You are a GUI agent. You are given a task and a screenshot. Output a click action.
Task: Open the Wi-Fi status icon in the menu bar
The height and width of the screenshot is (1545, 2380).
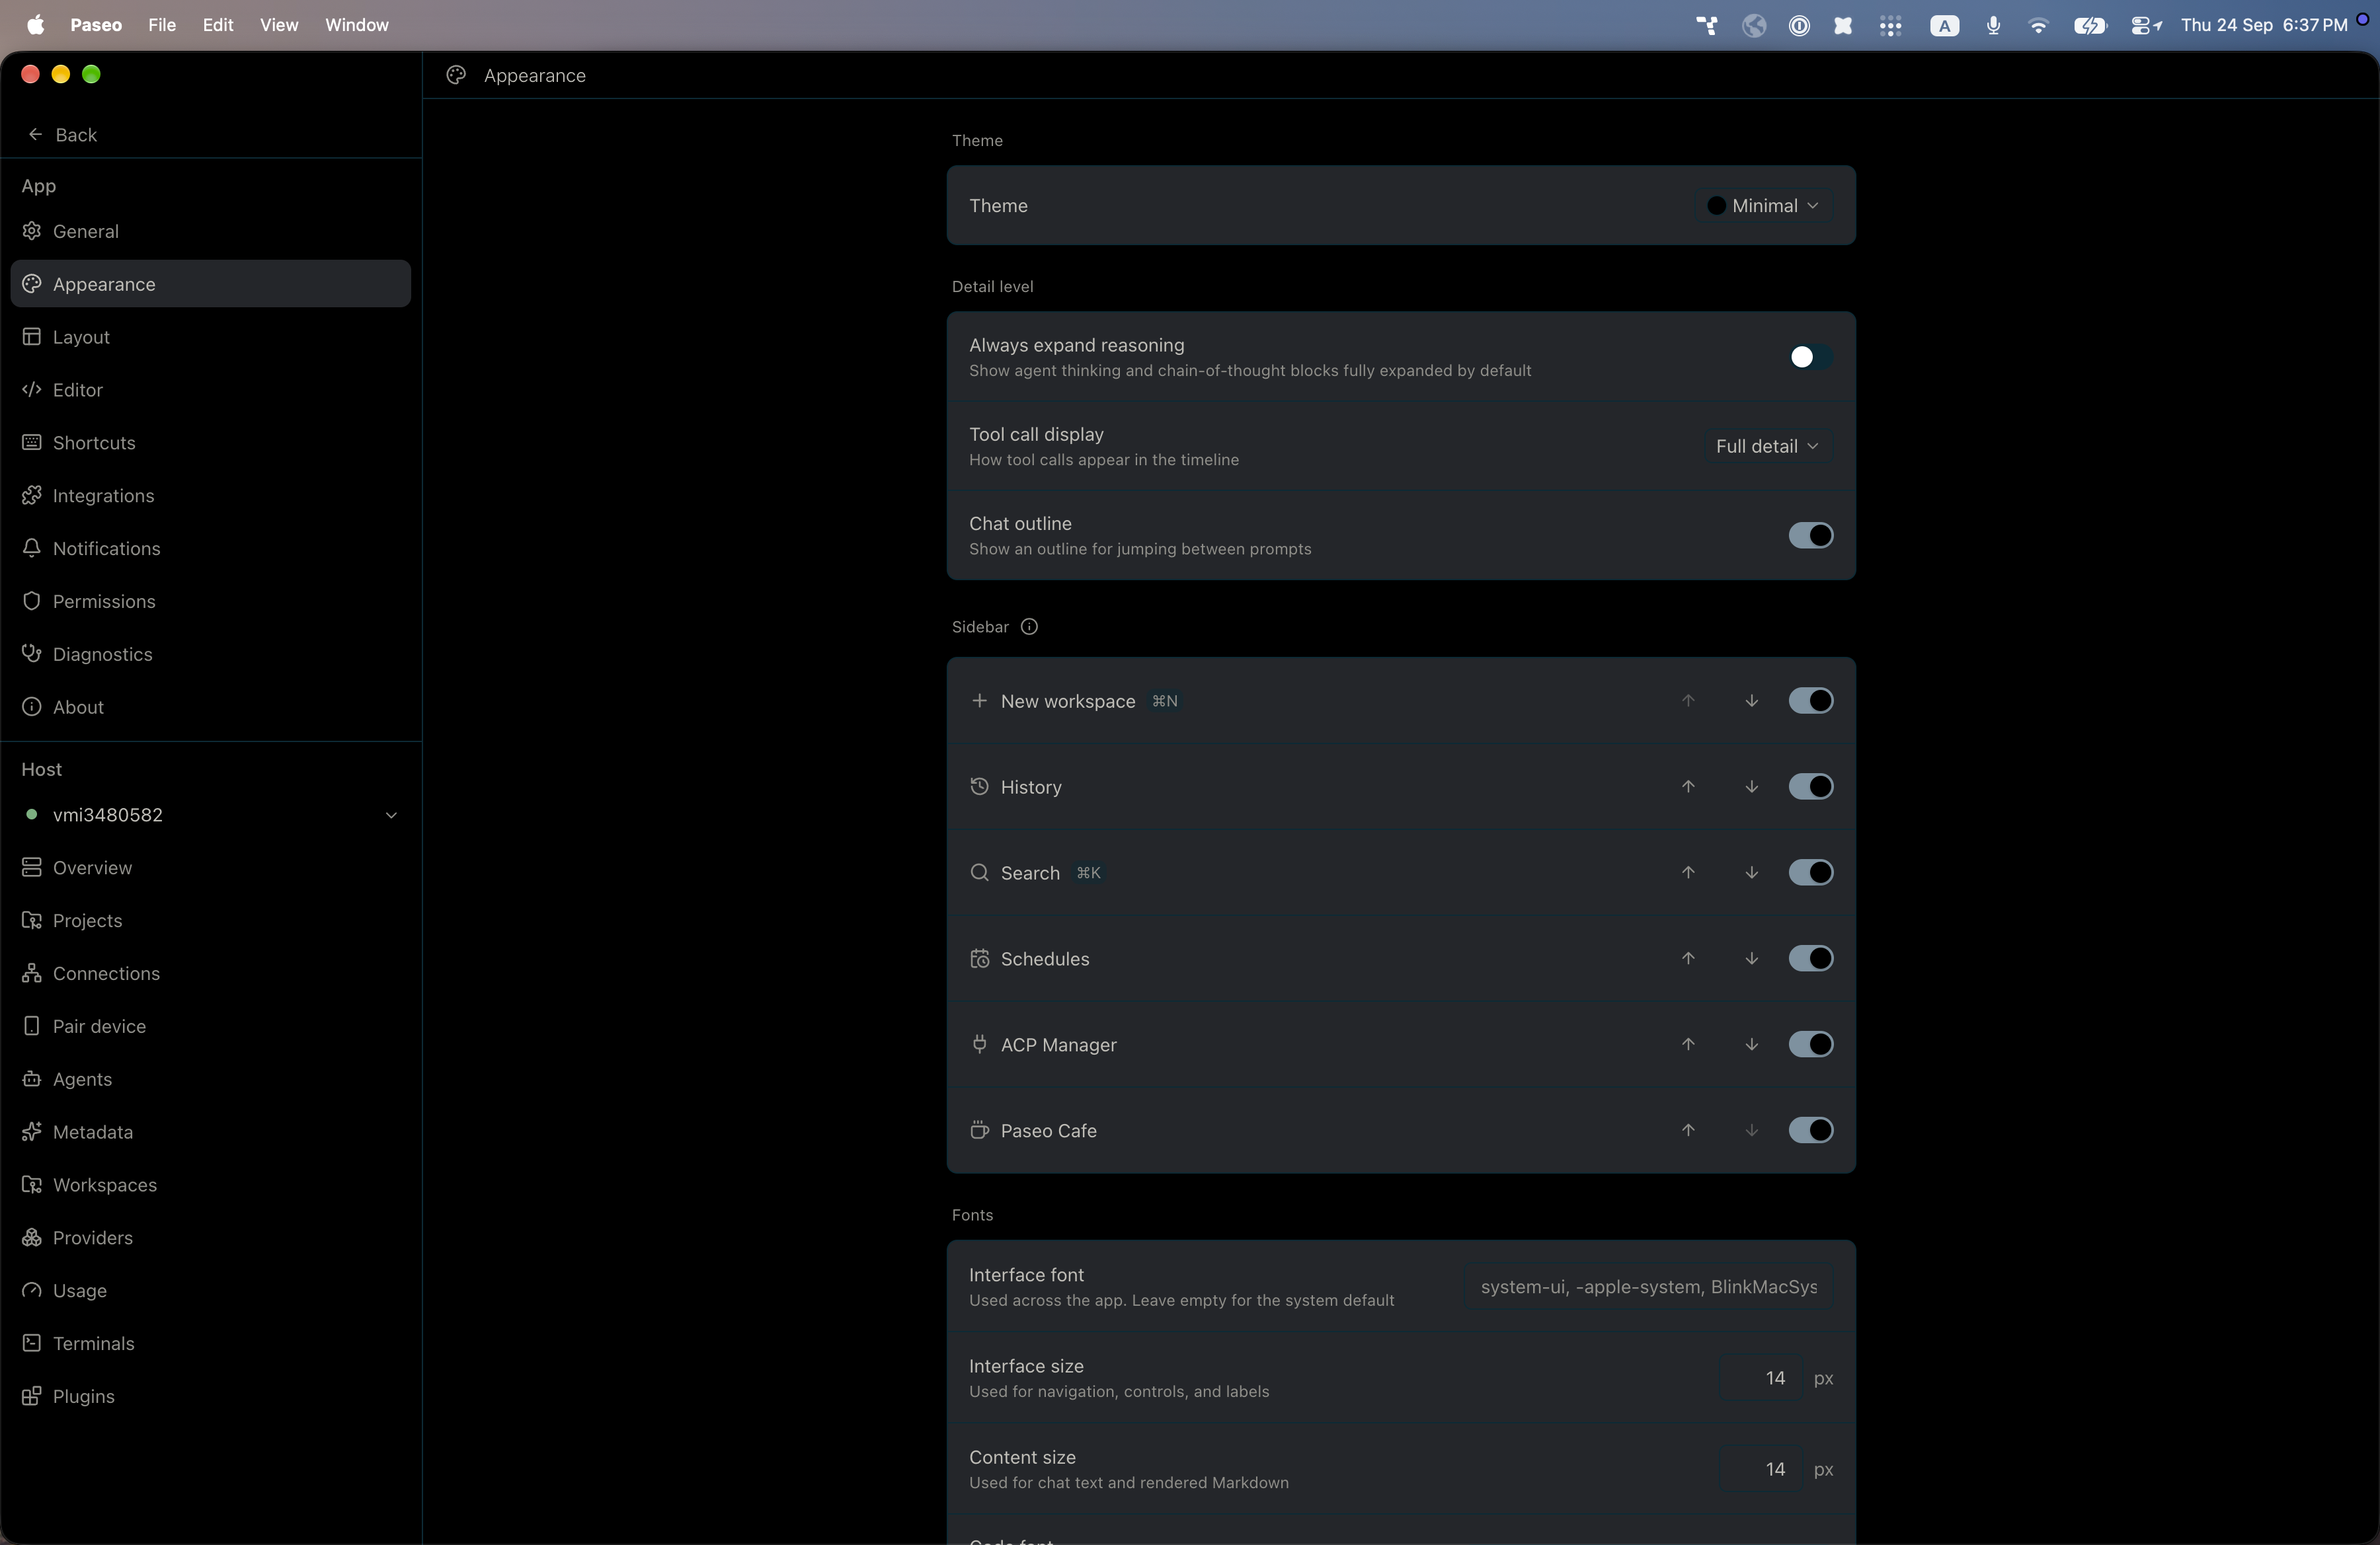click(x=2038, y=25)
